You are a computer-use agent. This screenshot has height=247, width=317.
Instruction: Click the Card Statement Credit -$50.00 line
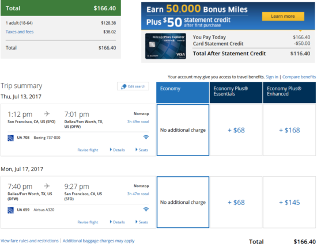[251, 43]
